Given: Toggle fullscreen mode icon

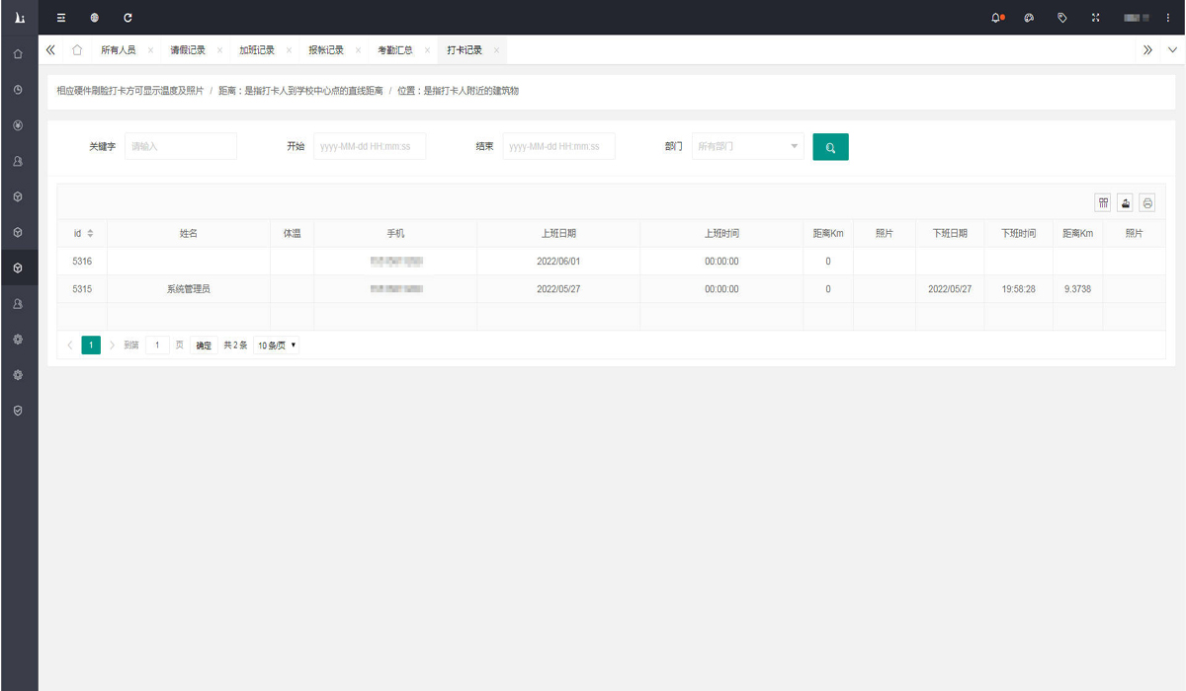Looking at the screenshot, I should [x=1095, y=18].
